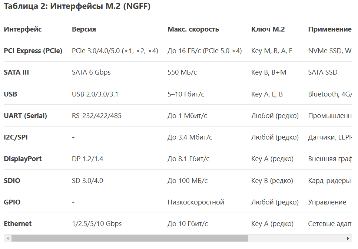
Task: Click the "Применение" column header
Action: (329, 29)
